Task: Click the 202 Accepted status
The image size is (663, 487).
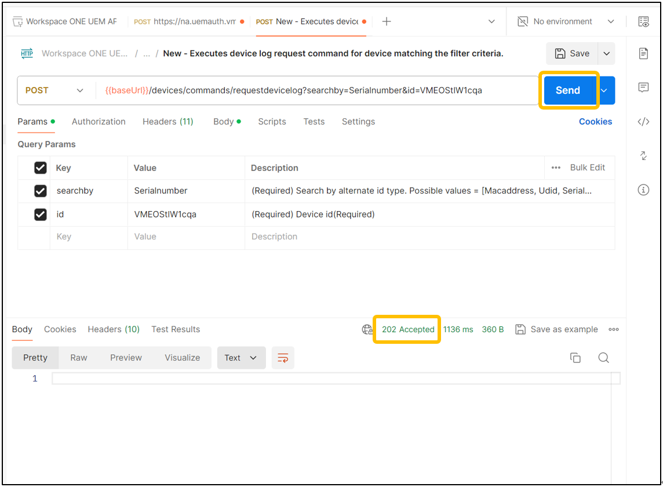Action: pos(408,330)
